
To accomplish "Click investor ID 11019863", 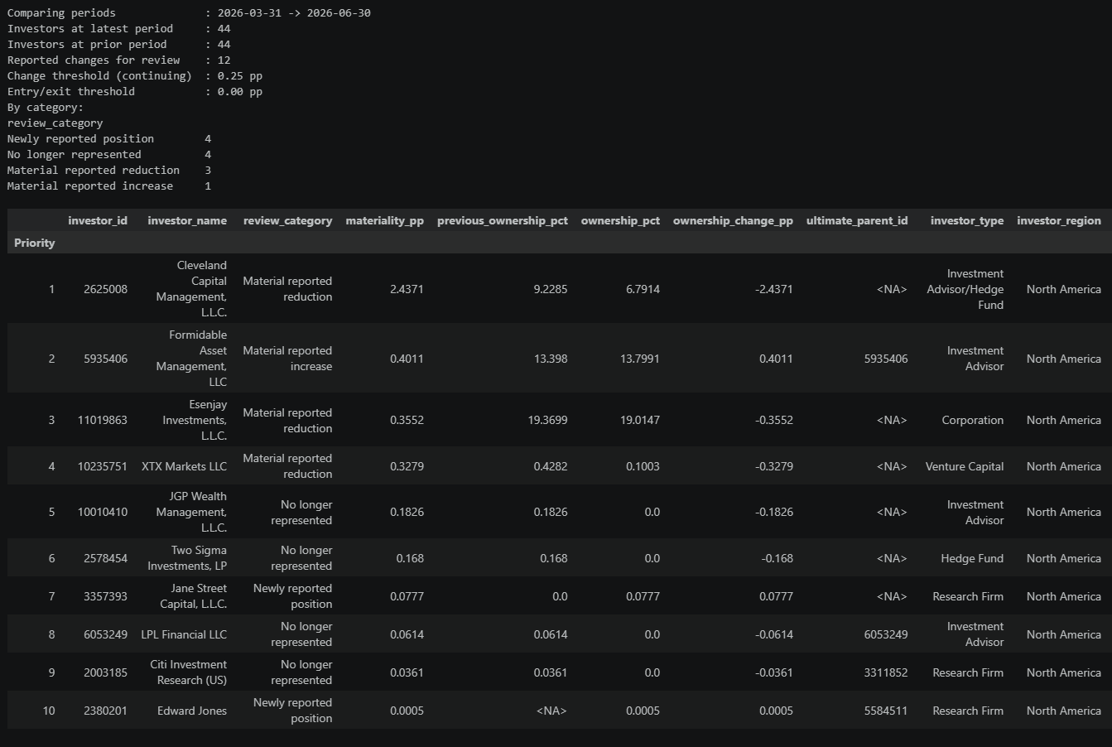I will pos(103,420).
